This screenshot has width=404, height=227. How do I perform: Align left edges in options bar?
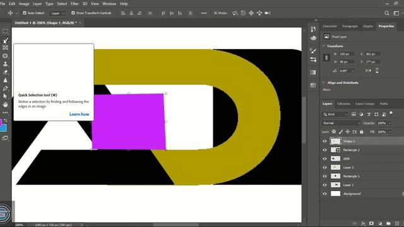[123, 13]
